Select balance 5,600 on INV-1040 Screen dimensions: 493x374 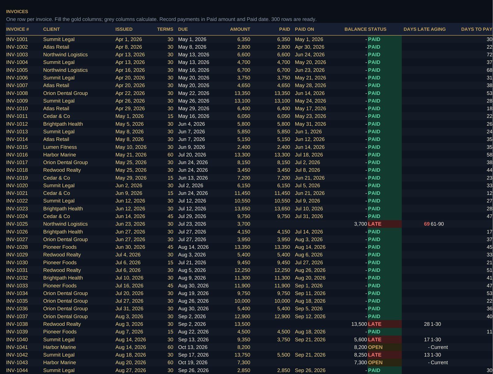[361, 339]
